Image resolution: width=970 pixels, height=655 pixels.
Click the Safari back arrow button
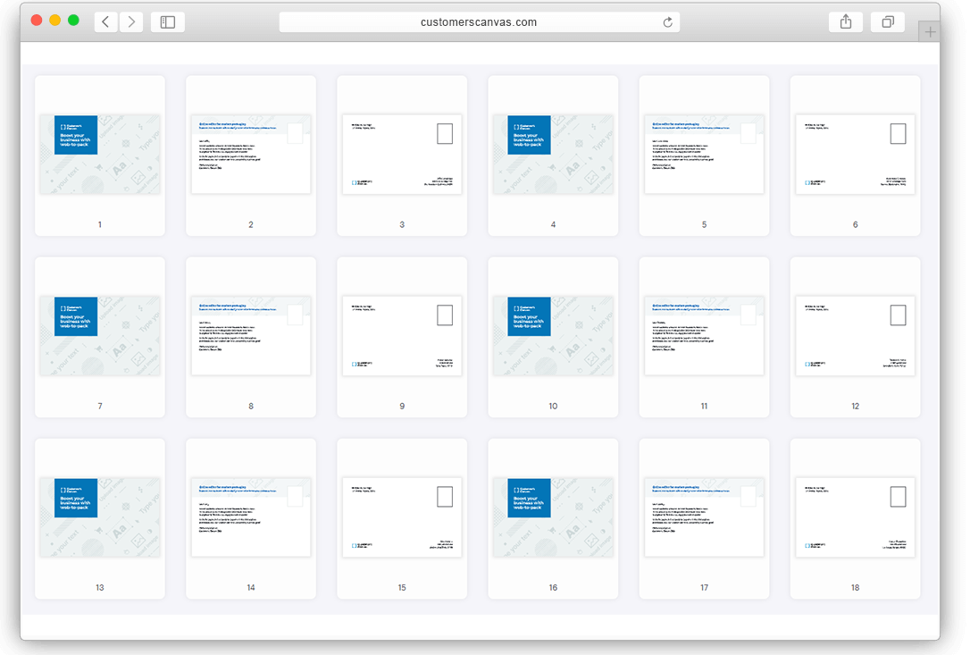point(105,22)
